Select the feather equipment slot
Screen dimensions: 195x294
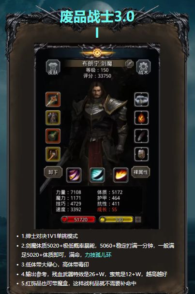[141, 136]
